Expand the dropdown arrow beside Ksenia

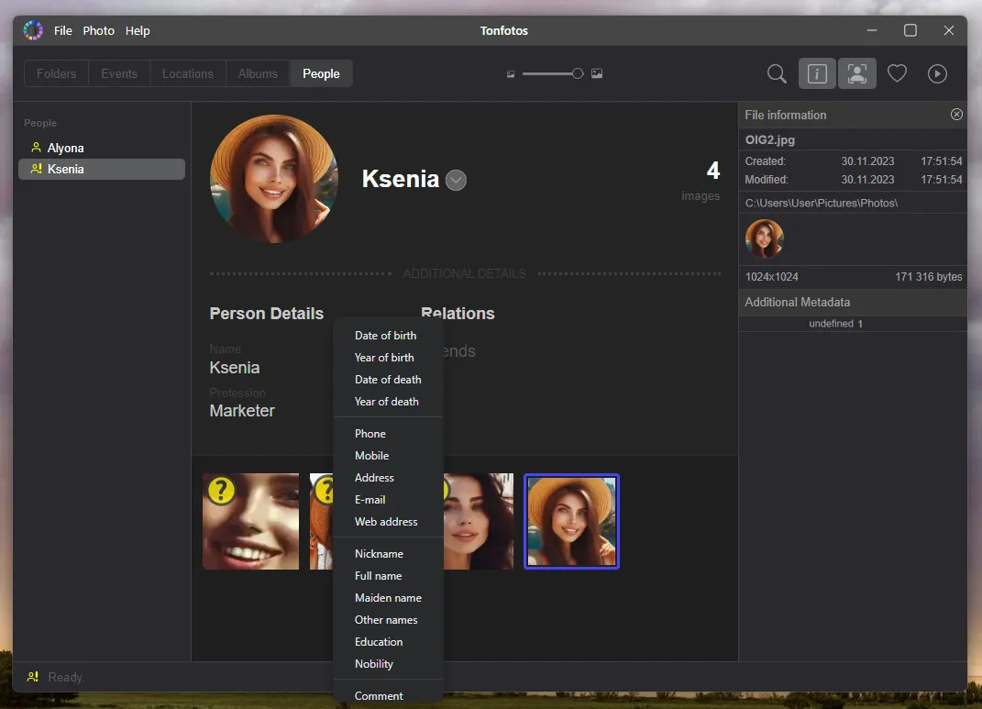(456, 181)
